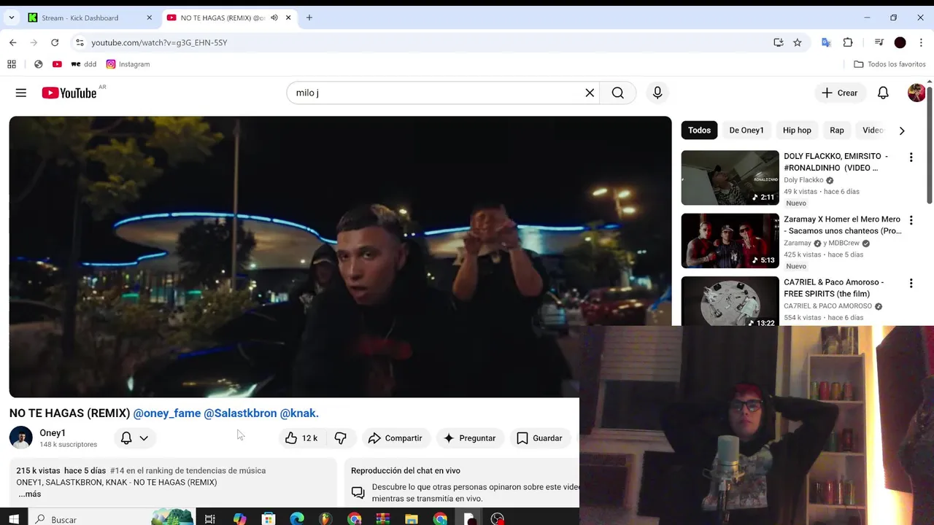Open the Oney1 channel name link
The width and height of the screenshot is (934, 525).
click(x=53, y=433)
